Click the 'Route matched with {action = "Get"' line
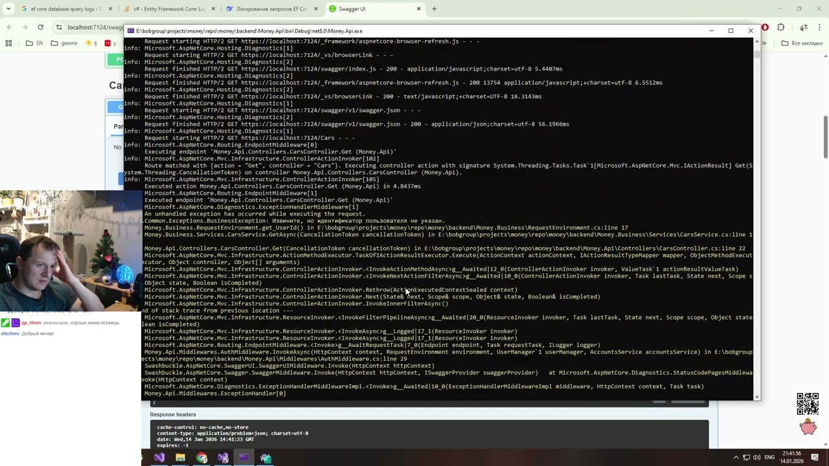 tap(448, 166)
